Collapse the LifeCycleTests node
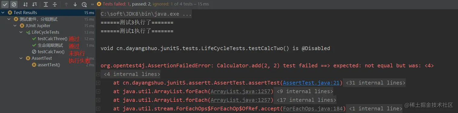The height and width of the screenshot is (113, 458). coord(21,32)
